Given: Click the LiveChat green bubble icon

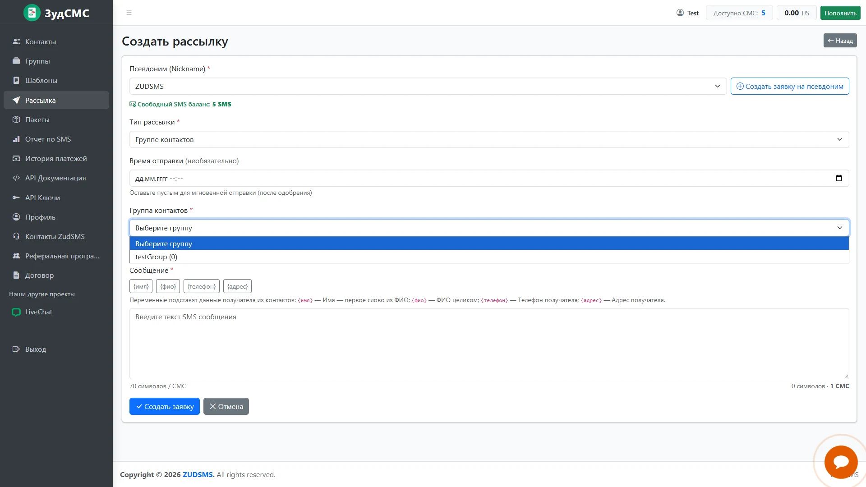Looking at the screenshot, I should (x=16, y=312).
